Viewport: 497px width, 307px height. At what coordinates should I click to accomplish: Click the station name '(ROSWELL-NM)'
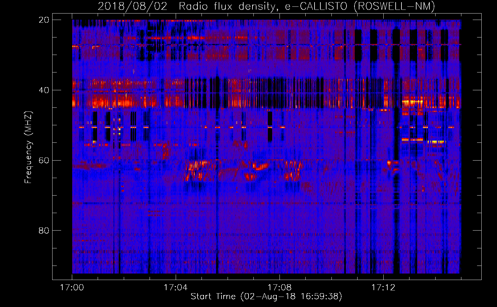(394, 6)
